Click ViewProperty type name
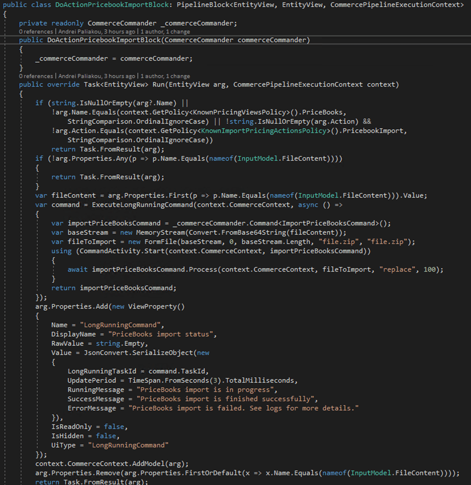 coord(152,307)
